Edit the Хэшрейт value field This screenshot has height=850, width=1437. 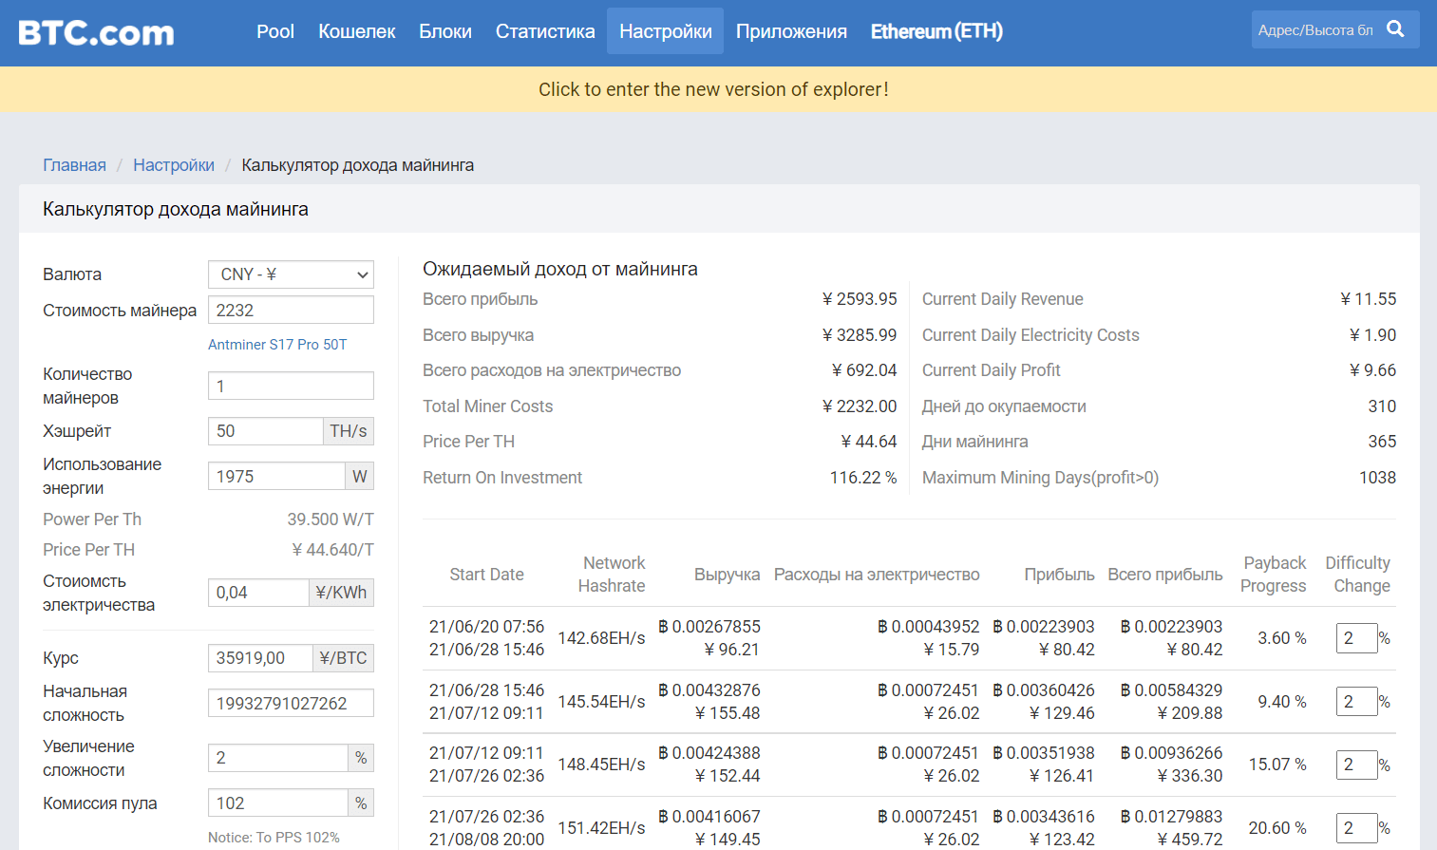click(x=265, y=431)
